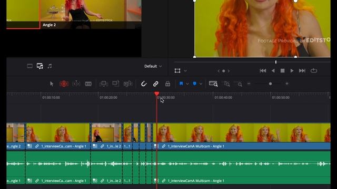The image size is (337, 189).
Task: Activate the Trim Edit Mode tool
Action: click(64, 84)
